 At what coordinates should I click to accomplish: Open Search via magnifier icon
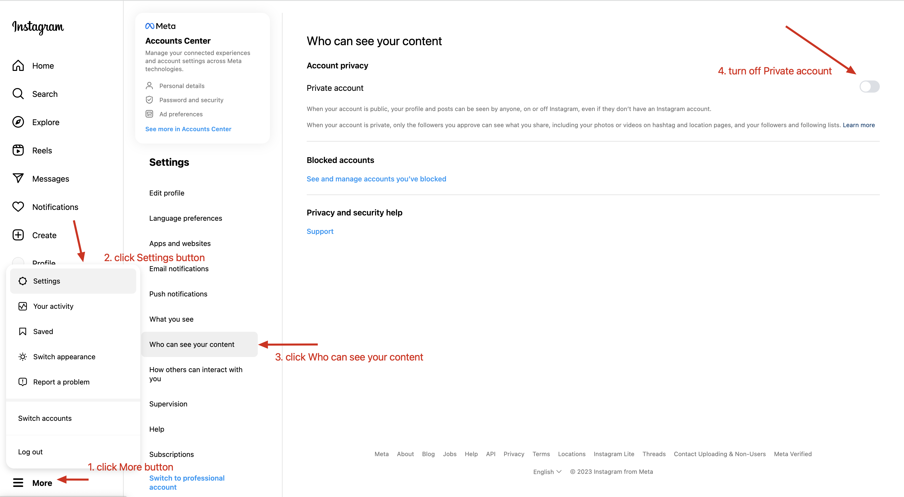(x=18, y=94)
